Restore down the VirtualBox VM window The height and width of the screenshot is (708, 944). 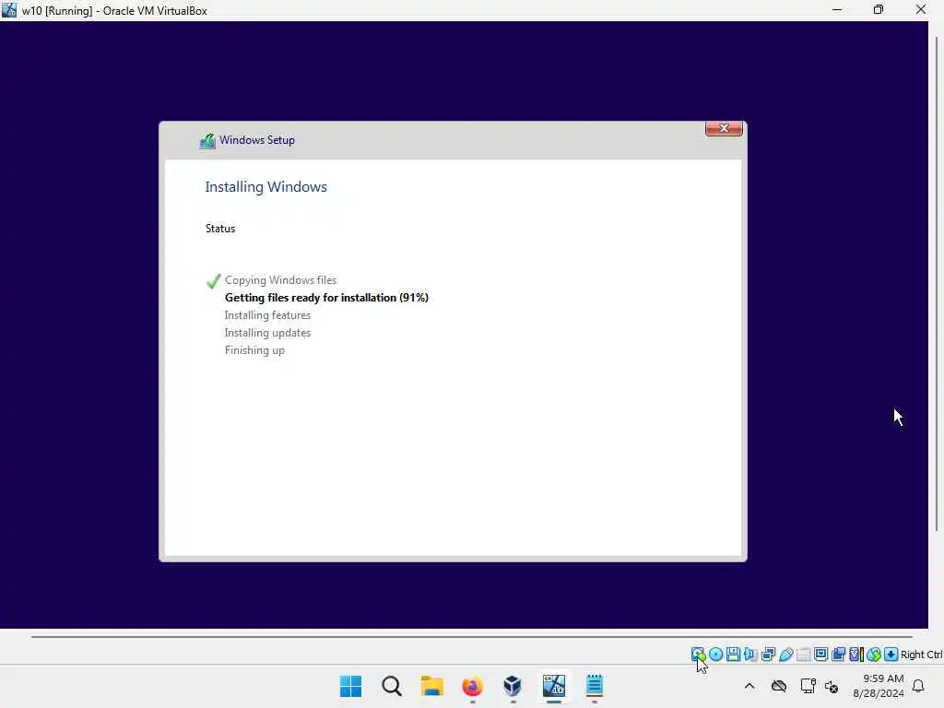tap(879, 10)
